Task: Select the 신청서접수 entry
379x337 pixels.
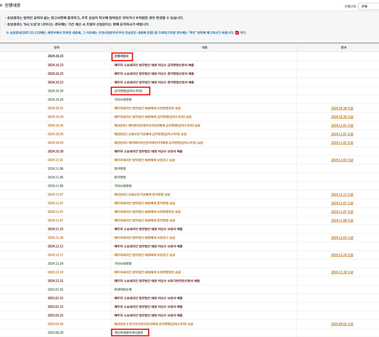Action: pos(122,56)
